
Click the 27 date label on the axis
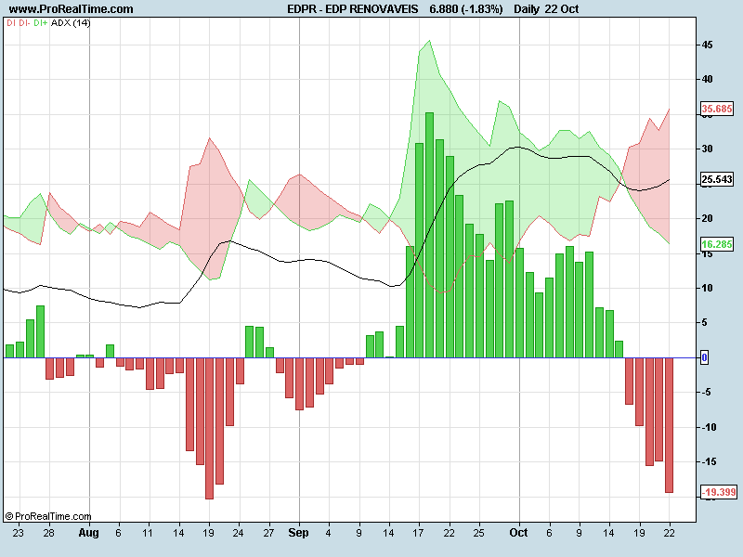click(268, 533)
